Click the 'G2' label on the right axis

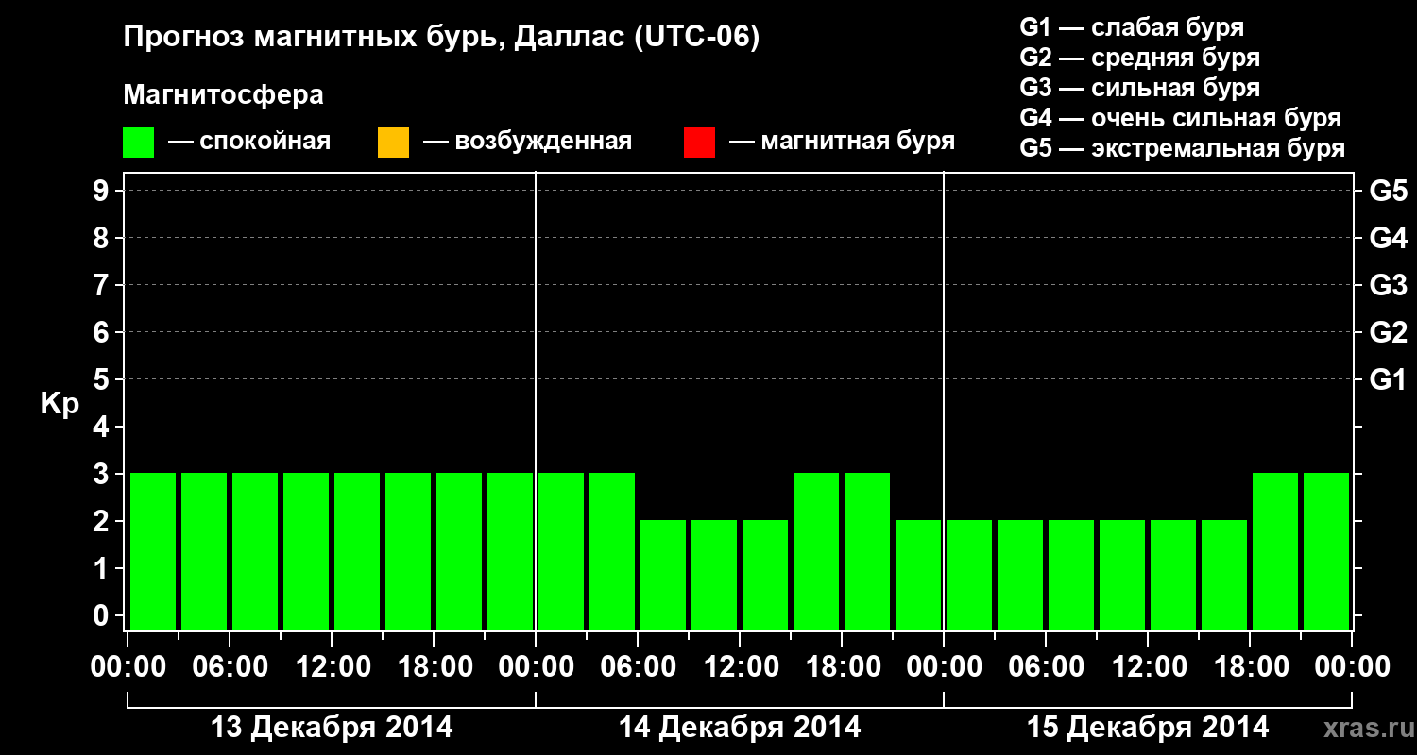(x=1389, y=332)
